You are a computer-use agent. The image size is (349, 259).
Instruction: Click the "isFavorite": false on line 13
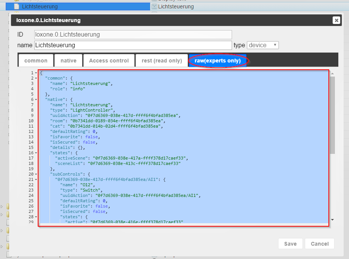click(x=75, y=137)
